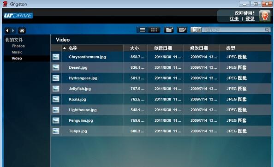
Task: Select the Jellyfish.jpg file name
Action: (x=80, y=89)
